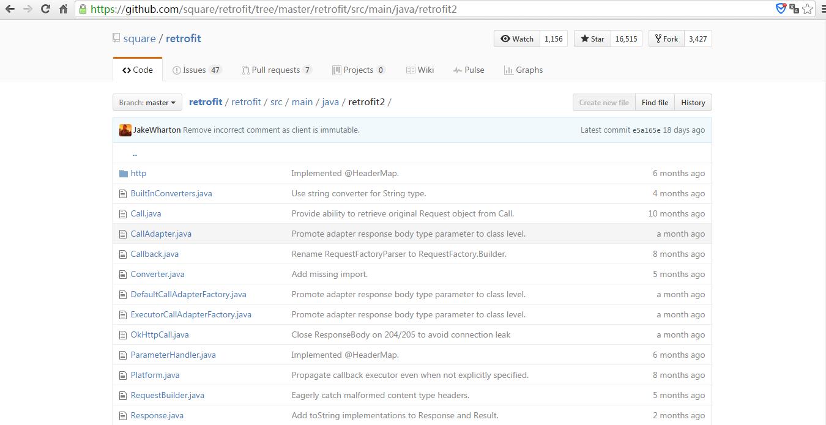The image size is (826, 425).
Task: Open the Graphs tab
Action: 523,70
